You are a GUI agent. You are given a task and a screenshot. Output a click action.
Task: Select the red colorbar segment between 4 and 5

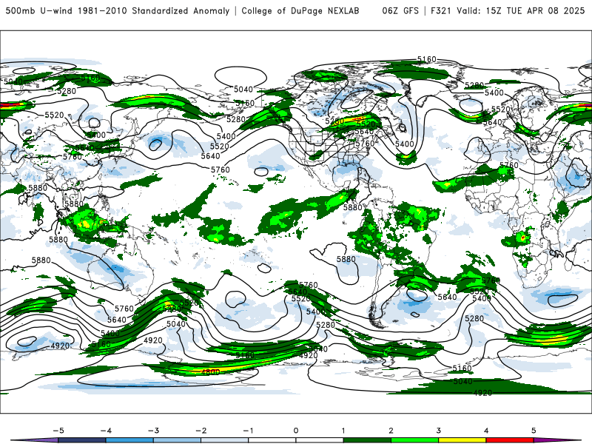pyautogui.click(x=509, y=440)
